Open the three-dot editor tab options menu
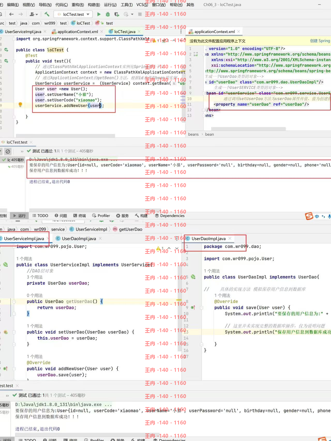The width and height of the screenshot is (331, 441). point(181,32)
